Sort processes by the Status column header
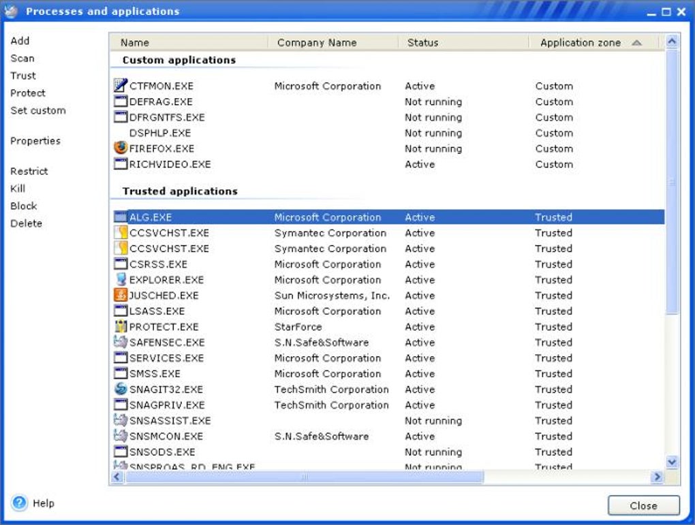Viewport: 695px width, 525px height. tap(422, 43)
